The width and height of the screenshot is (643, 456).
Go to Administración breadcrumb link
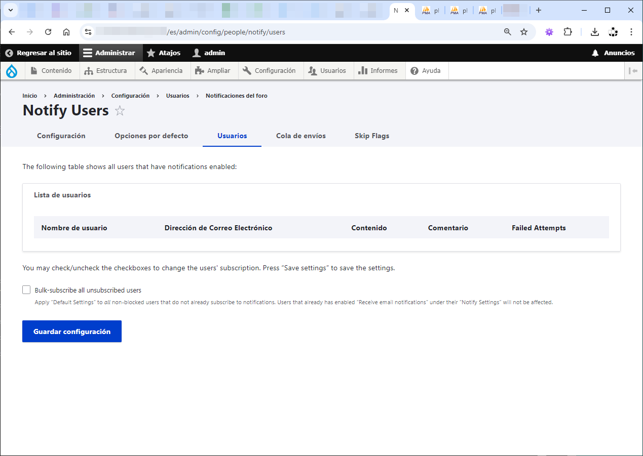[x=74, y=96]
